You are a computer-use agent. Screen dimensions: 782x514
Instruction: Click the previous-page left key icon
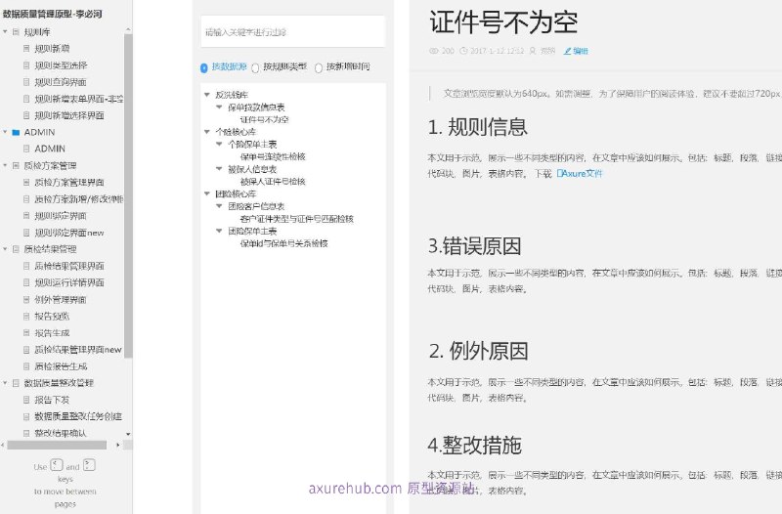click(57, 465)
